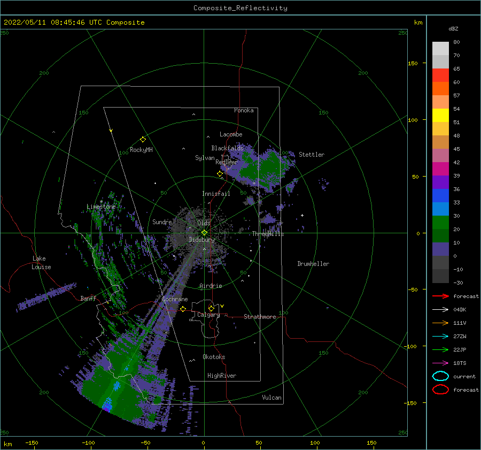The height and width of the screenshot is (450, 481).
Task: Click the purple swatch between 39 and 36
Action: 440,182
